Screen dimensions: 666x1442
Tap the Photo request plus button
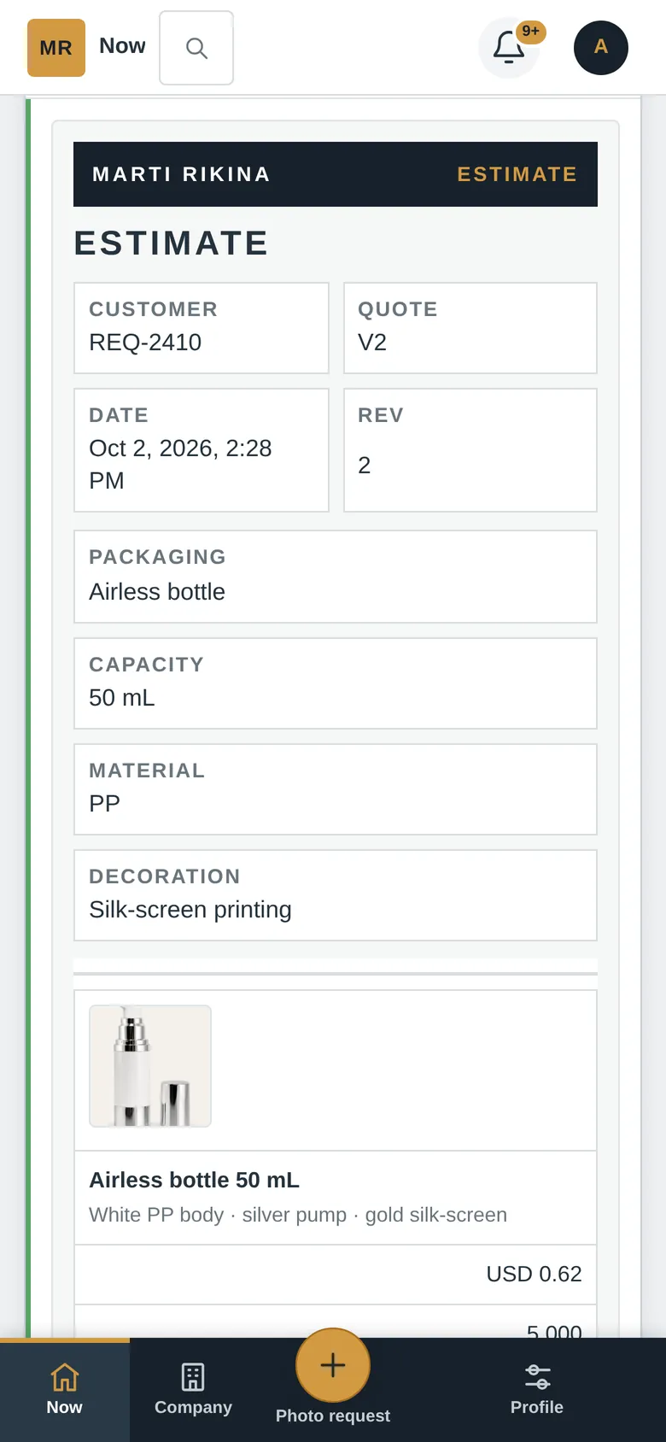333,1365
